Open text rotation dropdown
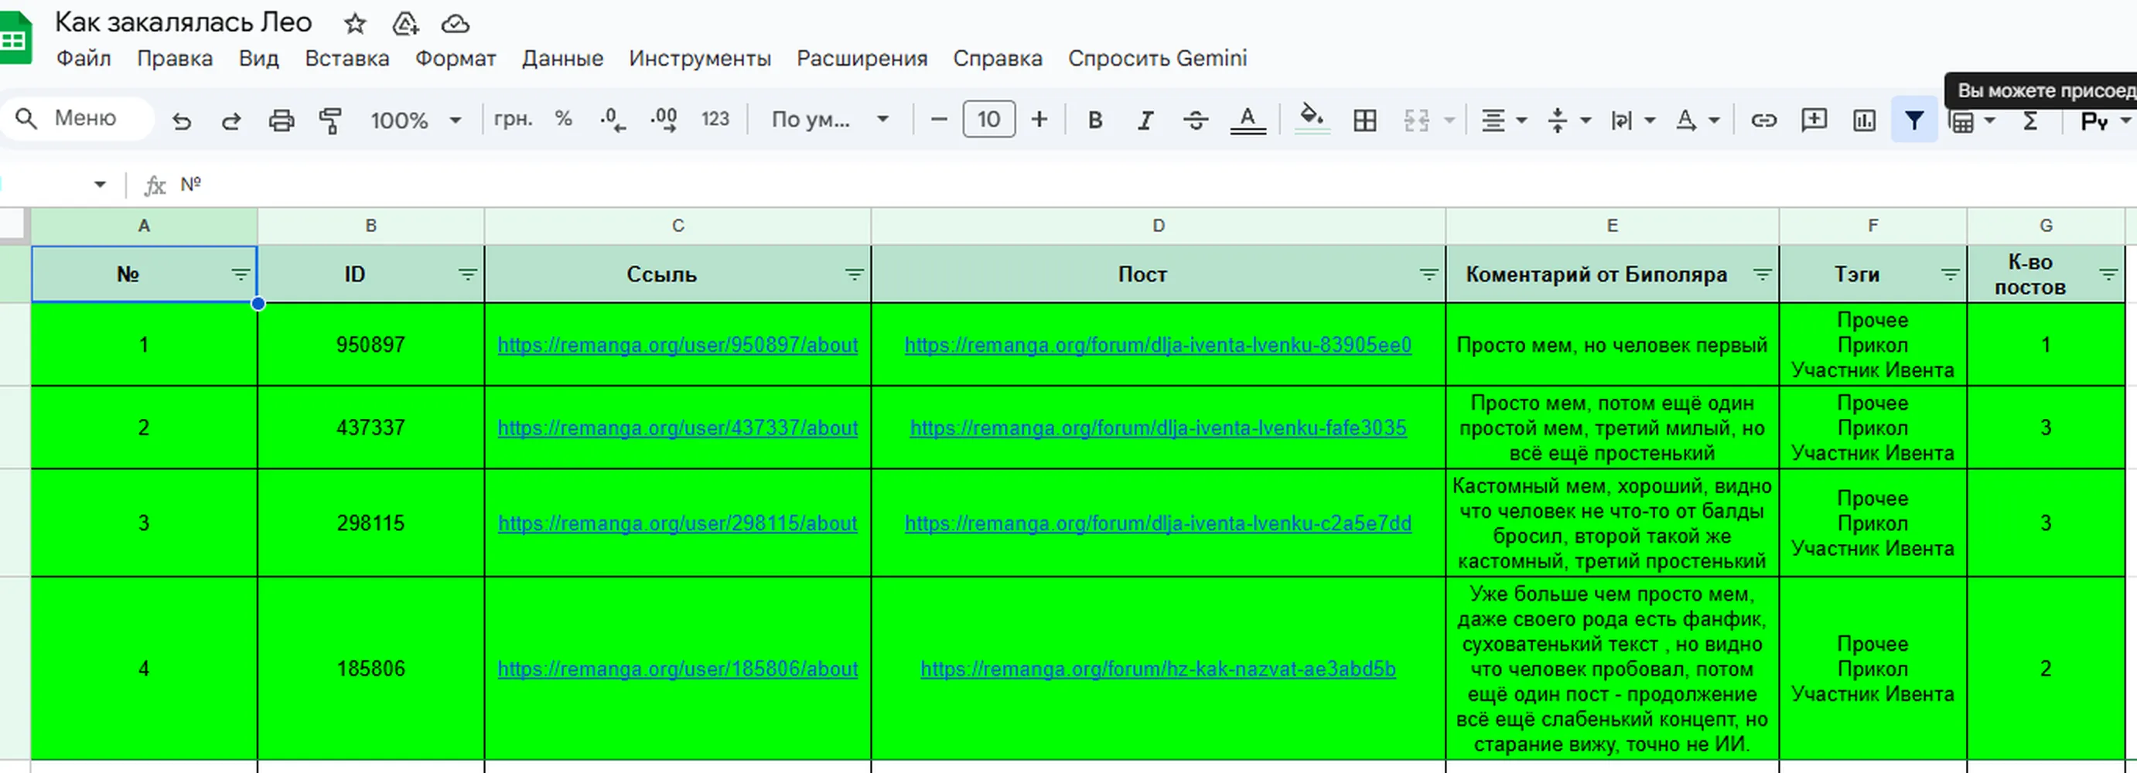This screenshot has width=2137, height=773. [1698, 121]
